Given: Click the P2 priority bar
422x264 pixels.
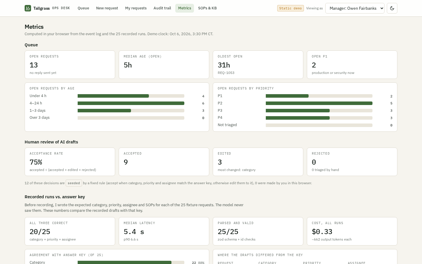Looking at the screenshot, I should coord(319,103).
